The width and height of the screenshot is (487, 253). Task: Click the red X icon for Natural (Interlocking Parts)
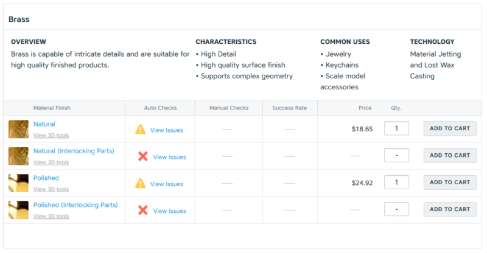coord(143,156)
